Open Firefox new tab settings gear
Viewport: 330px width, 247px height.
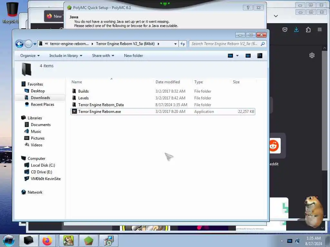[312, 55]
